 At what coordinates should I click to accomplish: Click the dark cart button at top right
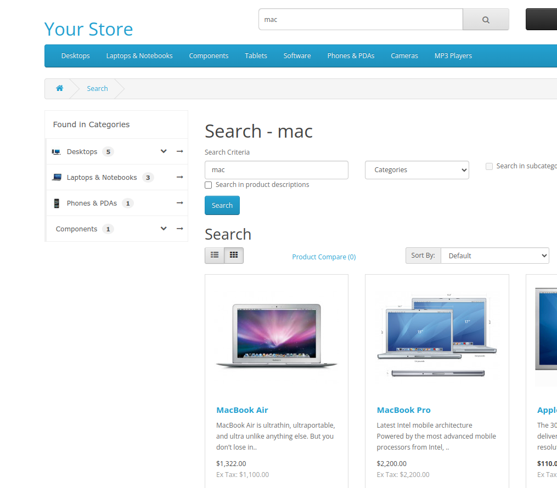click(542, 20)
